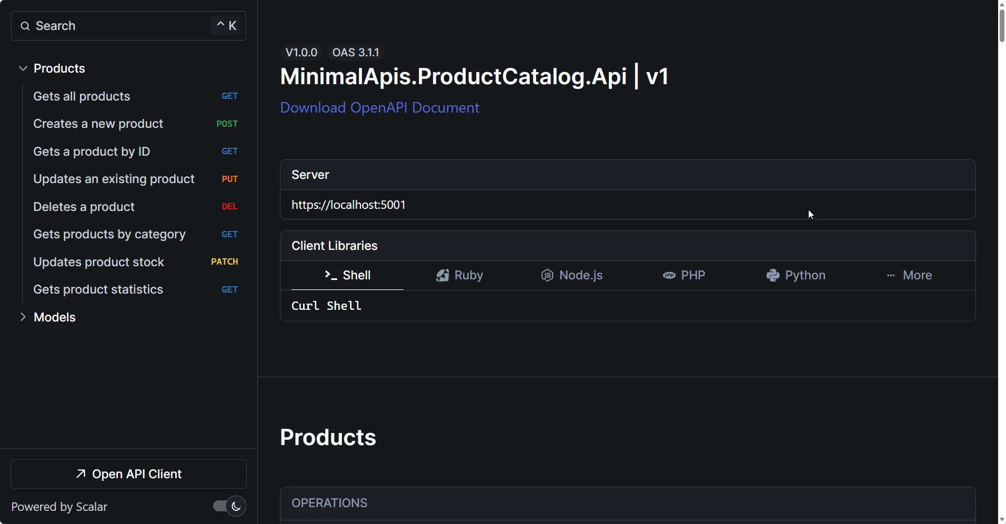
Task: Click the search magnifier icon
Action: click(x=24, y=26)
